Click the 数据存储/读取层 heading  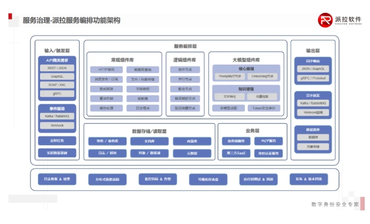pos(149,131)
